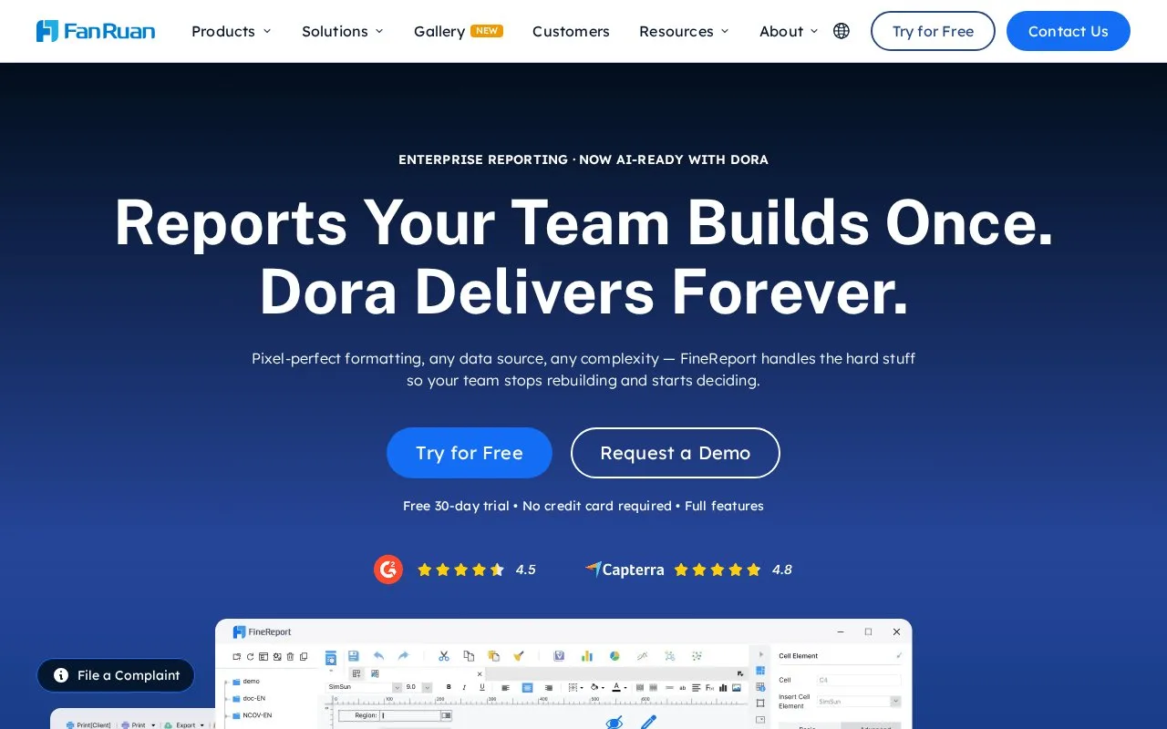
Task: Click the Cell field showing C4
Action: coord(859,680)
